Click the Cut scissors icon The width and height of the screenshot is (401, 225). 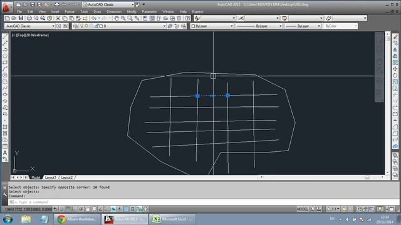[58, 18]
